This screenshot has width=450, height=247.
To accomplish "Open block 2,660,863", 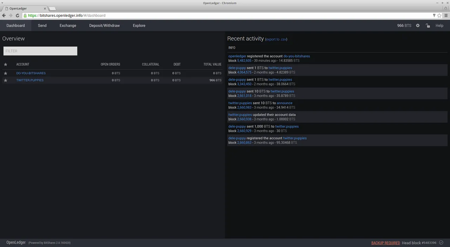I will point(244,143).
